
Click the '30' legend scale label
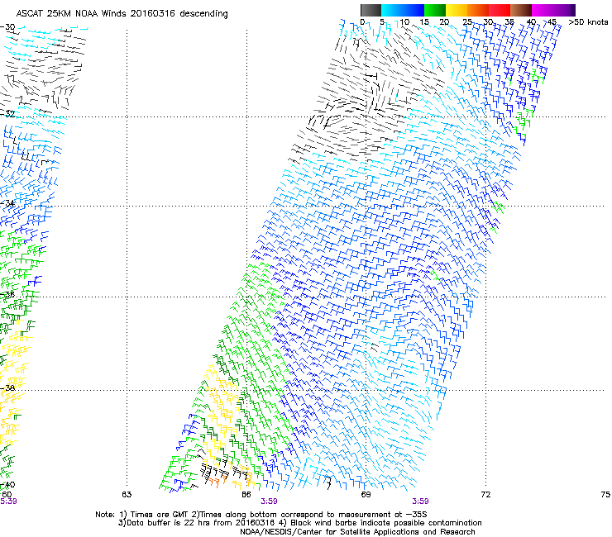pyautogui.click(x=489, y=22)
